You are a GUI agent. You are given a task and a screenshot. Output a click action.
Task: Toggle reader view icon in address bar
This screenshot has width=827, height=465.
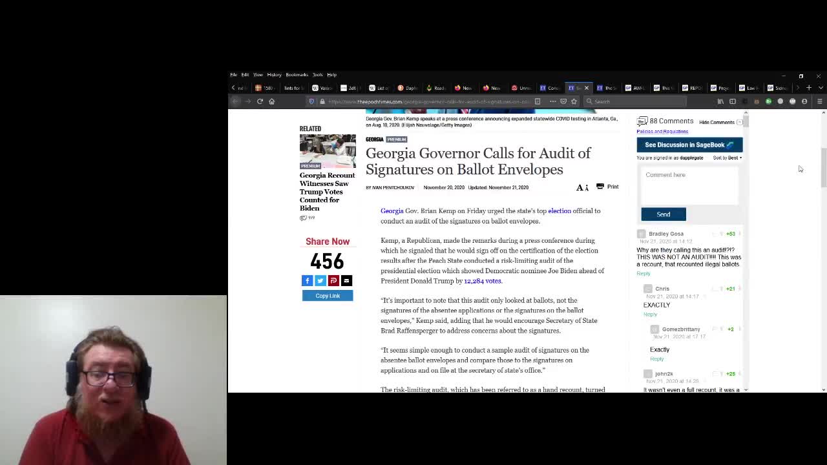tap(537, 101)
